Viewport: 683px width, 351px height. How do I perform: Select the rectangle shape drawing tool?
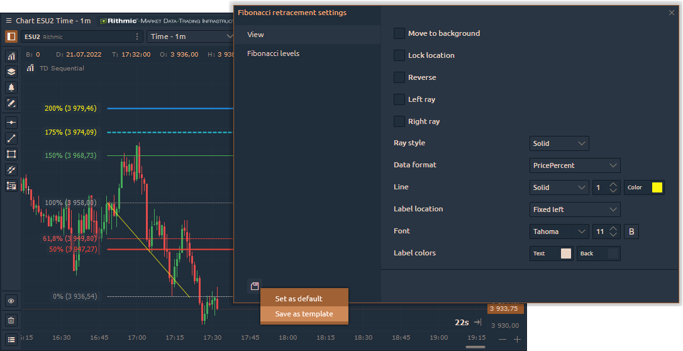point(11,154)
